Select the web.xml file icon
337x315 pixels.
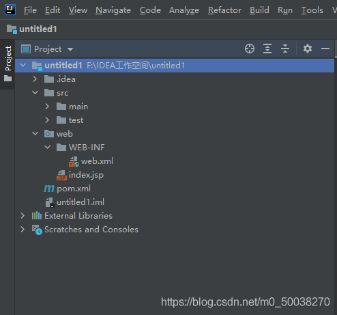[x=74, y=161]
